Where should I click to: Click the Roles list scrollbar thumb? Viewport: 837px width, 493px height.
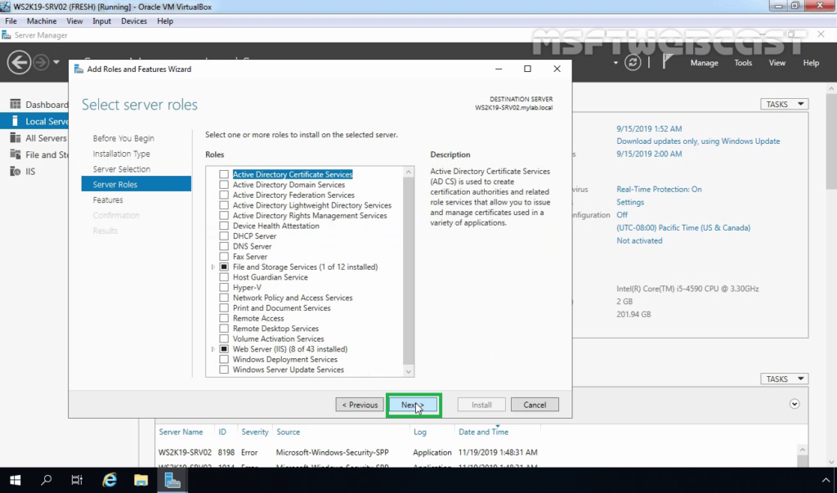pos(409,270)
